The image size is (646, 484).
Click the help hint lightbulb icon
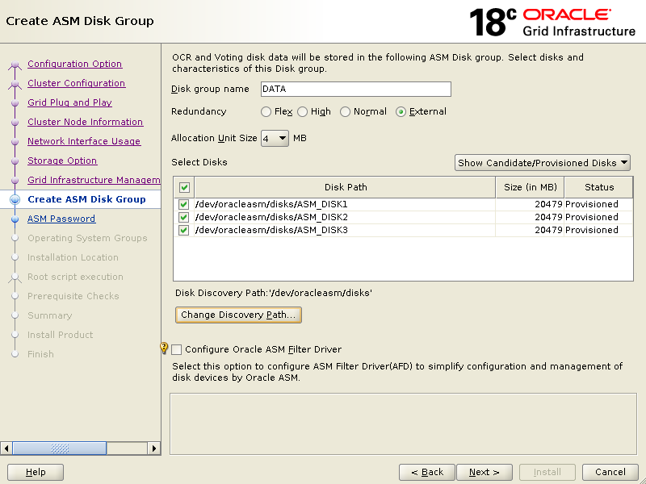tap(164, 348)
